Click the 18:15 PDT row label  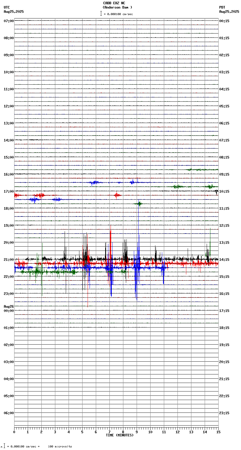[x=224, y=328]
